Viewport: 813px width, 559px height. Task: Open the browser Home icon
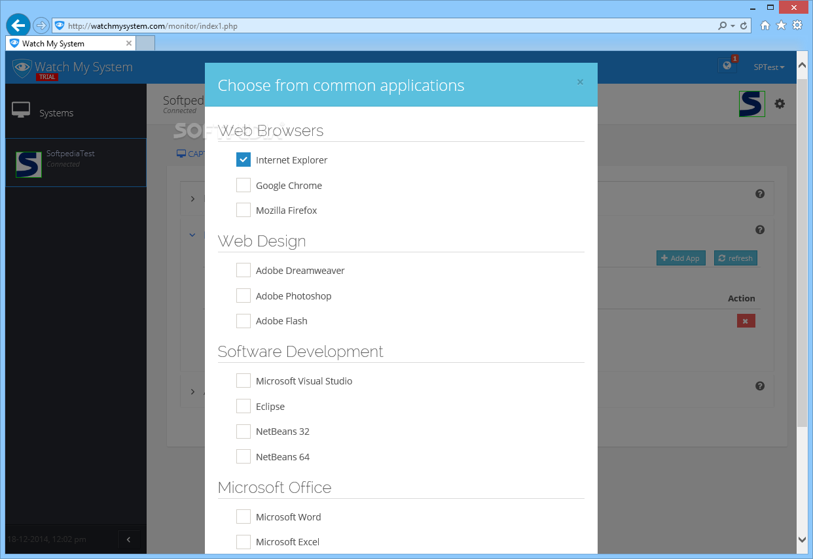point(765,25)
